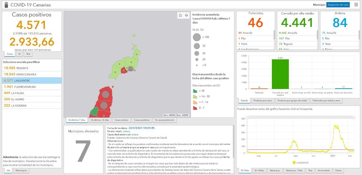The width and height of the screenshot is (362, 175).
Task: Open the %test pos. tab
Action: (275, 171)
